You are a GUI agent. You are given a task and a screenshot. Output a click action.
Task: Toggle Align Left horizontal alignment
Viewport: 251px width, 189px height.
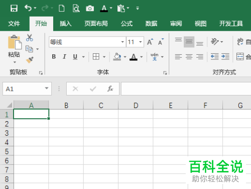(178, 57)
